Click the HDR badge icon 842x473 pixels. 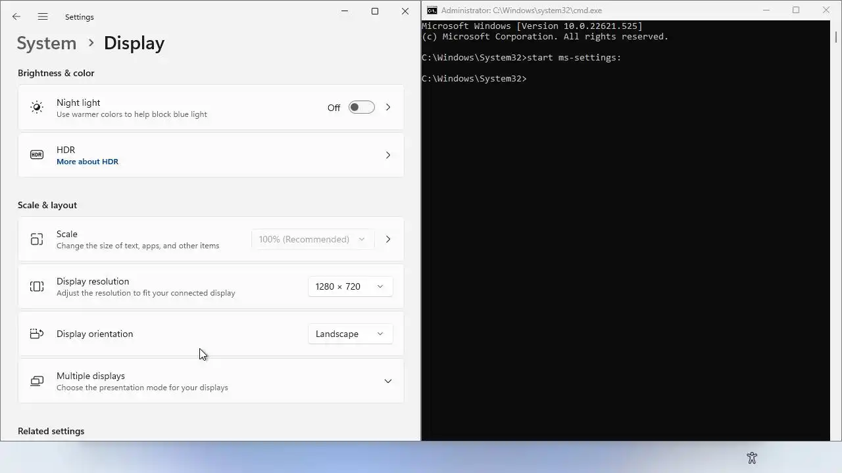point(37,155)
